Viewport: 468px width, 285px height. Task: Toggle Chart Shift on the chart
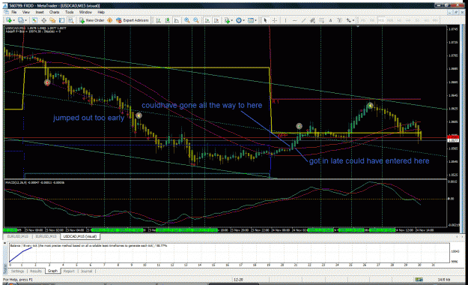[x=216, y=20]
